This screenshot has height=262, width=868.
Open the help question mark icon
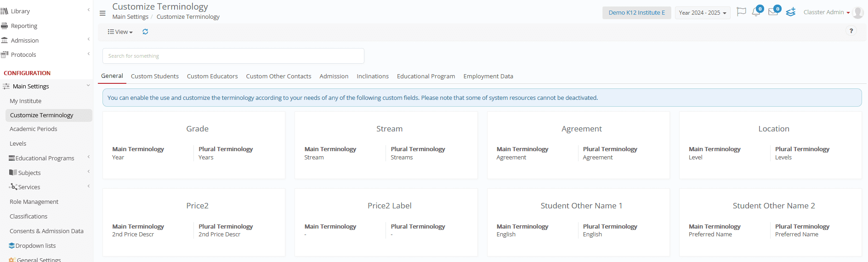851,31
